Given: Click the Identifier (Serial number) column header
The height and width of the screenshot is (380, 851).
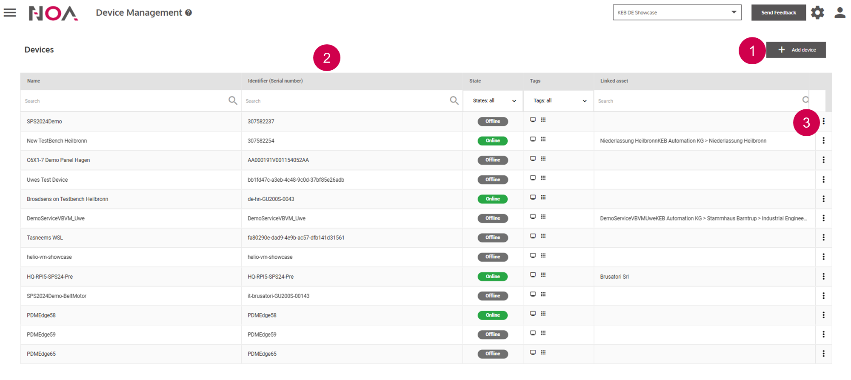Looking at the screenshot, I should pyautogui.click(x=275, y=81).
